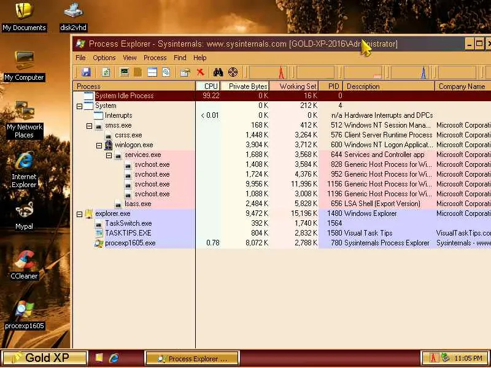Select the procexp1605 desktop icon
The height and width of the screenshot is (368, 491).
pyautogui.click(x=24, y=315)
